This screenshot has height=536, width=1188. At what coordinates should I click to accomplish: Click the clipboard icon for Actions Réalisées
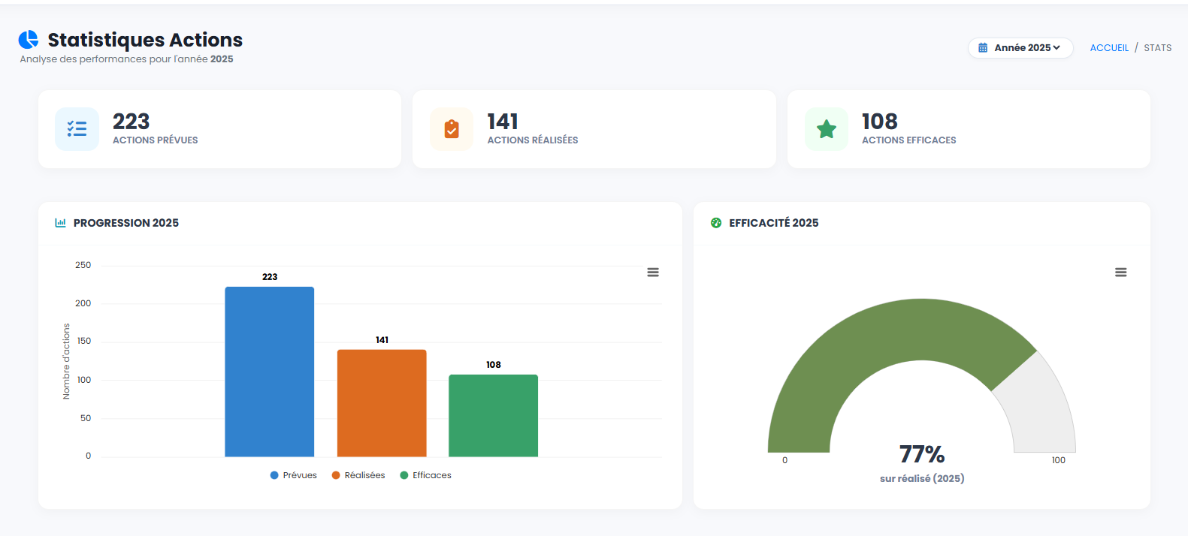[452, 129]
